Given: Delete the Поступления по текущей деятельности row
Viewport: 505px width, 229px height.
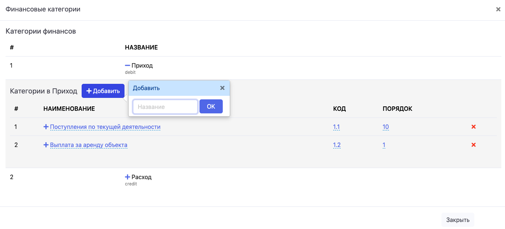Looking at the screenshot, I should (x=473, y=127).
